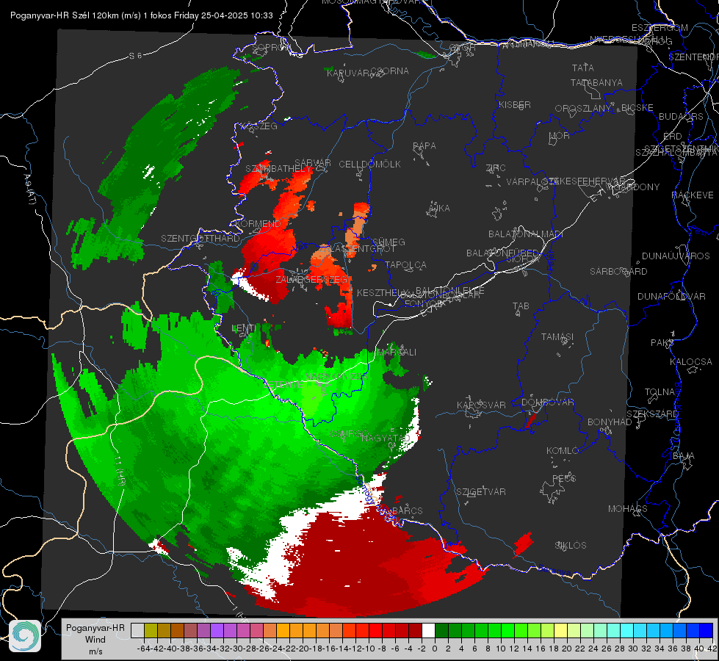Click the BALATONALMADI city label
719x661 pixels.
click(x=525, y=234)
